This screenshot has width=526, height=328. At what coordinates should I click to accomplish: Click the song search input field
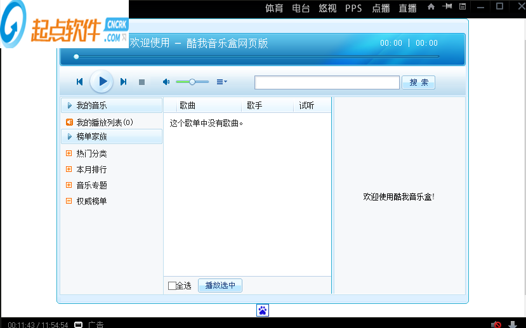pyautogui.click(x=327, y=82)
